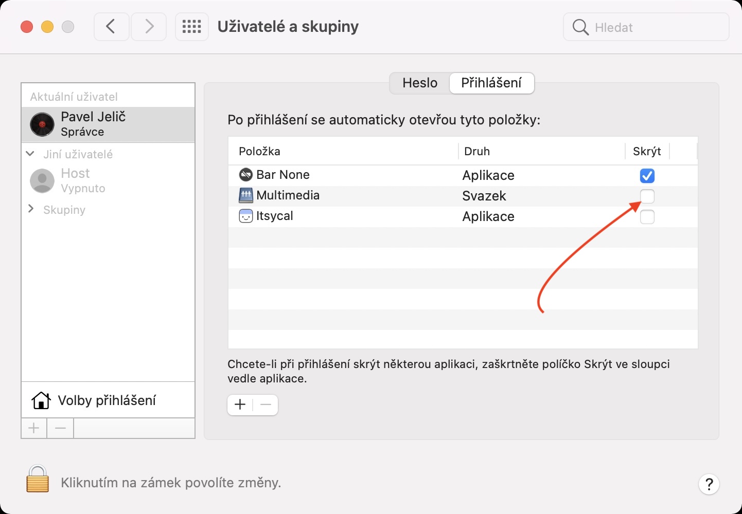The width and height of the screenshot is (742, 514).
Task: Open Volby přihlášení login options
Action: coord(108,400)
